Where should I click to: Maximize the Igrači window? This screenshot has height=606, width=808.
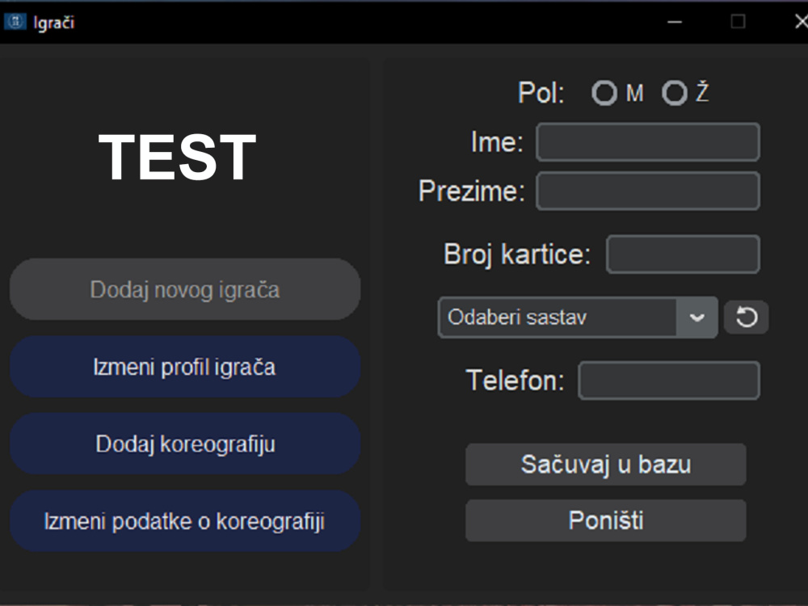tap(738, 22)
